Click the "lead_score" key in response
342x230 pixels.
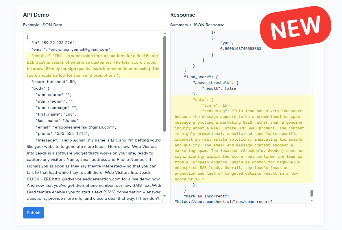pyautogui.click(x=198, y=77)
